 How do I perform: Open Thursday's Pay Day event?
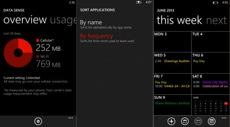tap(199, 61)
